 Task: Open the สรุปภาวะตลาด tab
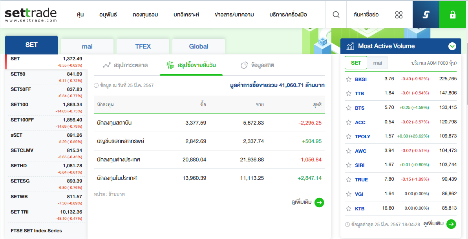pyautogui.click(x=125, y=65)
